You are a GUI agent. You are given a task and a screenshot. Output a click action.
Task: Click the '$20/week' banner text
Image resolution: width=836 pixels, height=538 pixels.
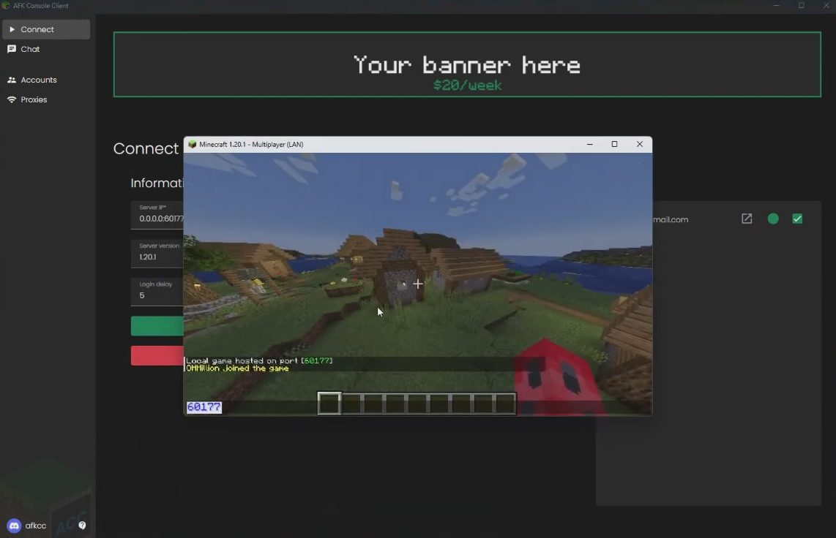[467, 85]
